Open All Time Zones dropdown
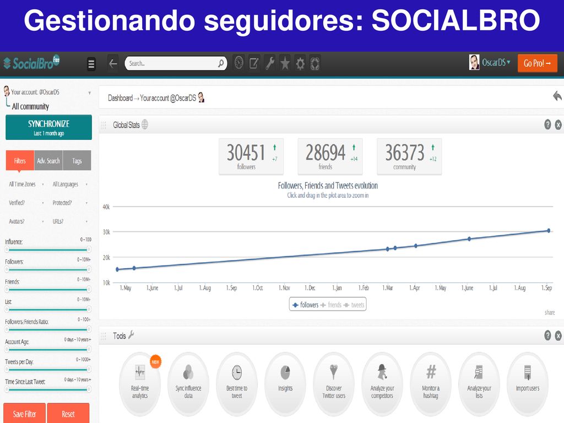The image size is (564, 423). pos(26,184)
